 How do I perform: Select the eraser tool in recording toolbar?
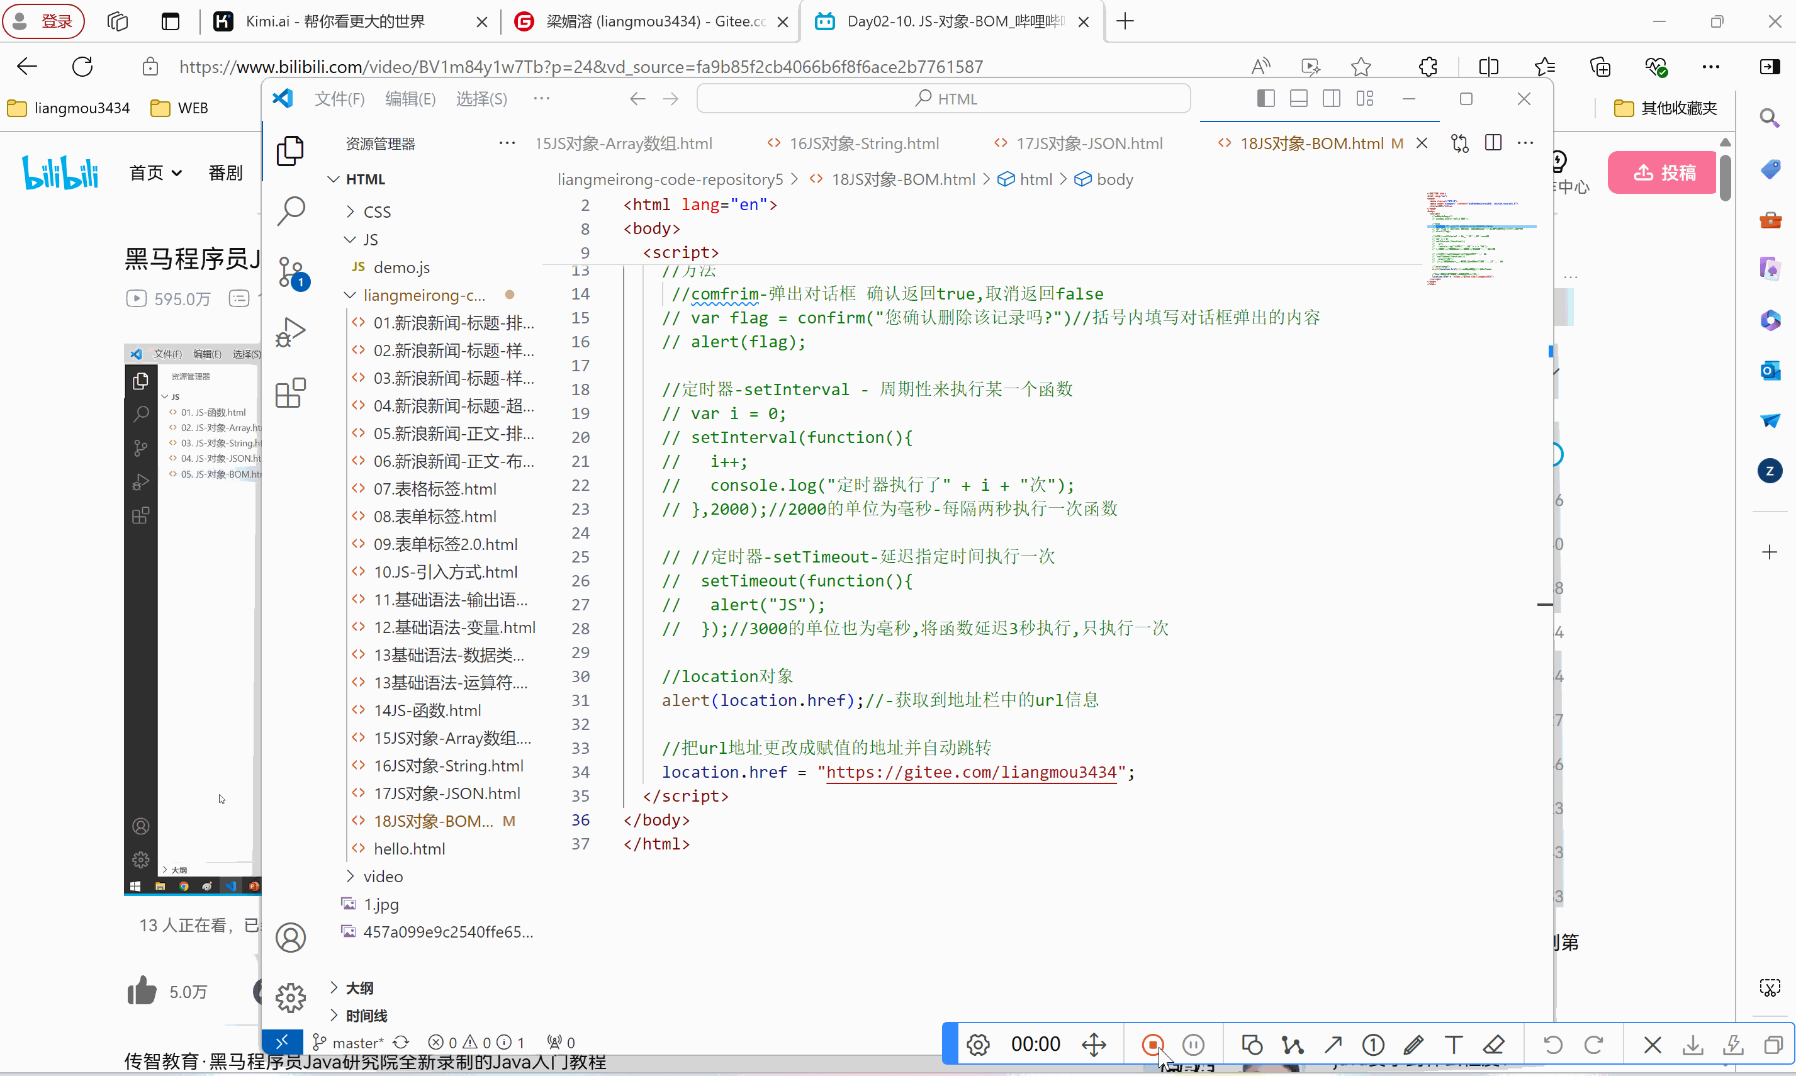tap(1494, 1044)
